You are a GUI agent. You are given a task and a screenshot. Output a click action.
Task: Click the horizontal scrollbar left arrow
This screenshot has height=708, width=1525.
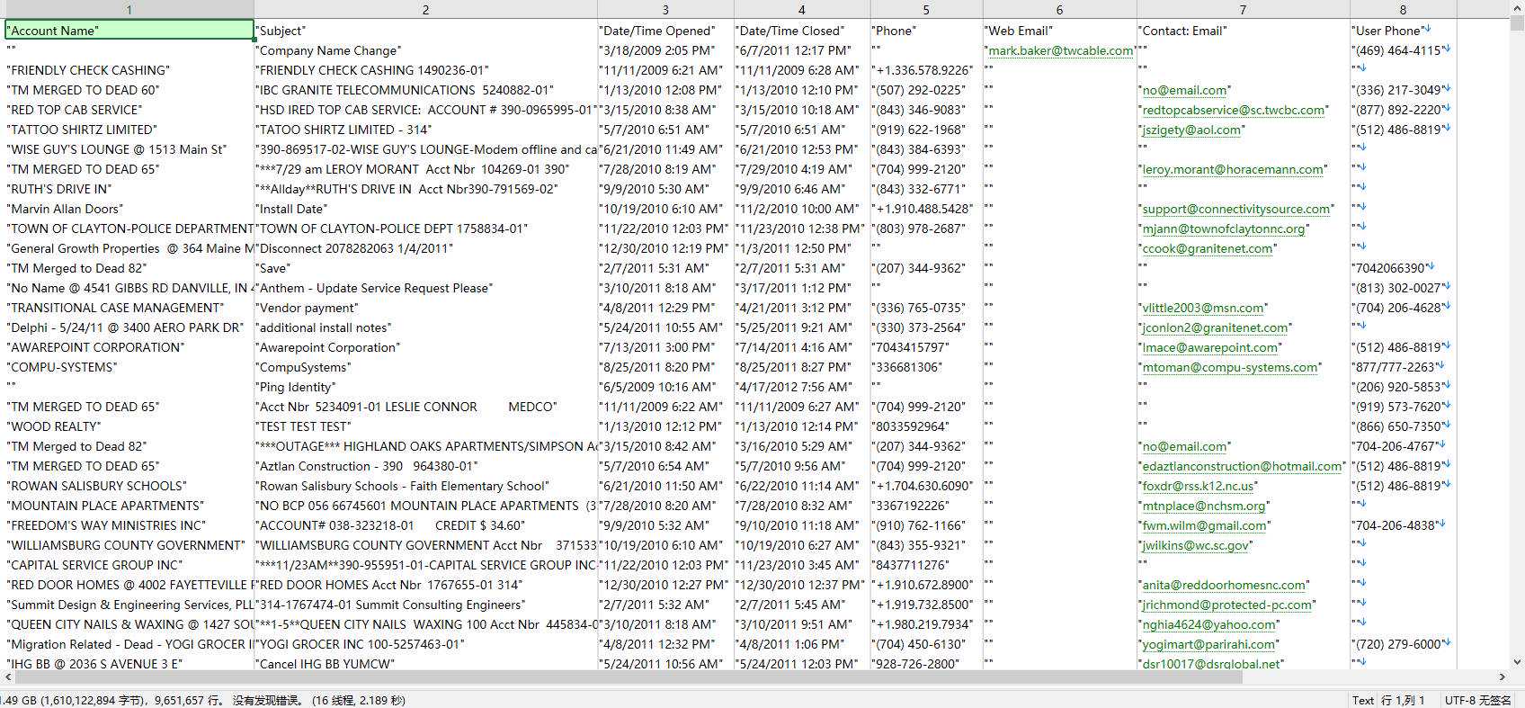9,677
